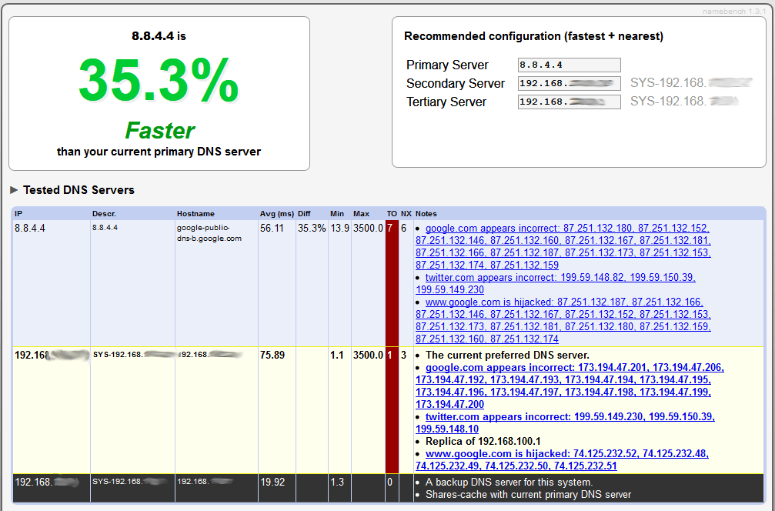Click the namebench 1.3.1 version label

pos(734,12)
